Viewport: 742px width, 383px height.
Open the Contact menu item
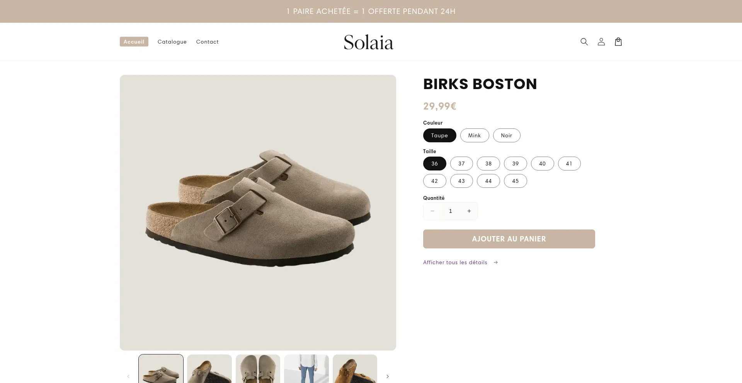(207, 42)
